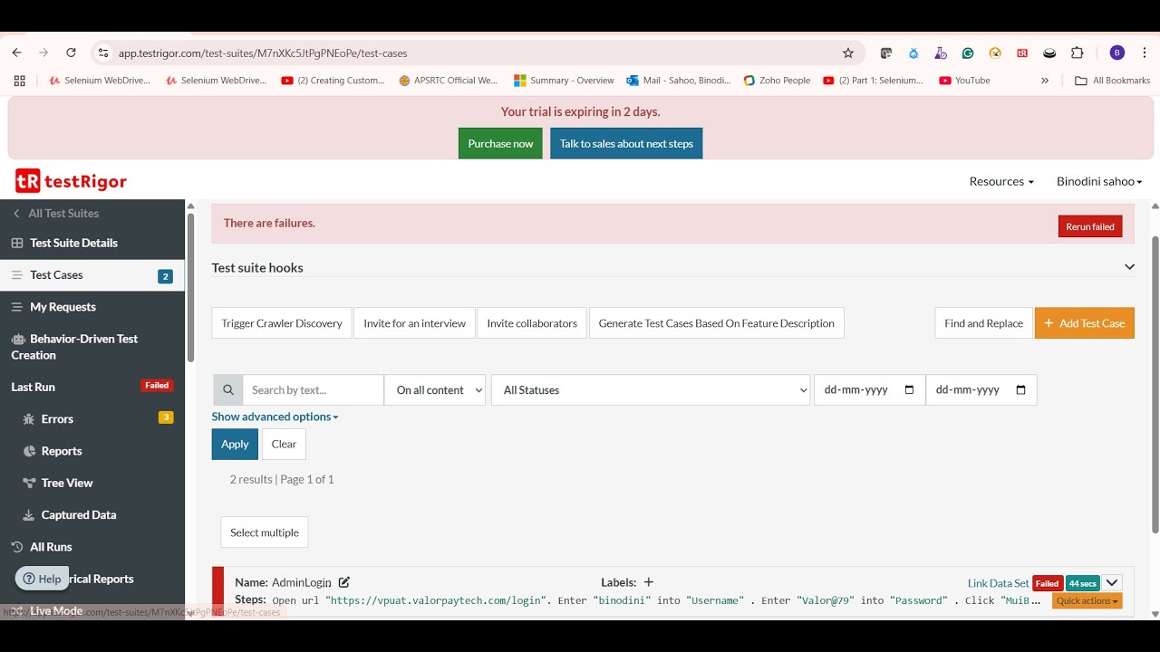
Task: Open Find and Replace
Action: tap(983, 323)
